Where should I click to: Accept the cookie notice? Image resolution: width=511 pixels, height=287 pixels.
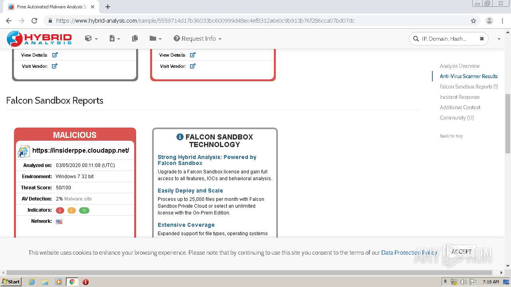click(461, 252)
